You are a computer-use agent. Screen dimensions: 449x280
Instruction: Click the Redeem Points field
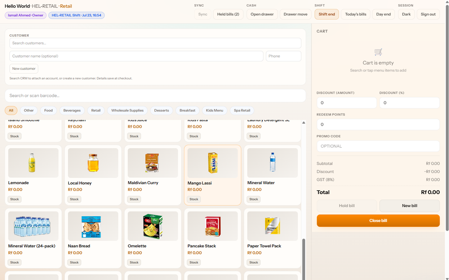(x=378, y=124)
